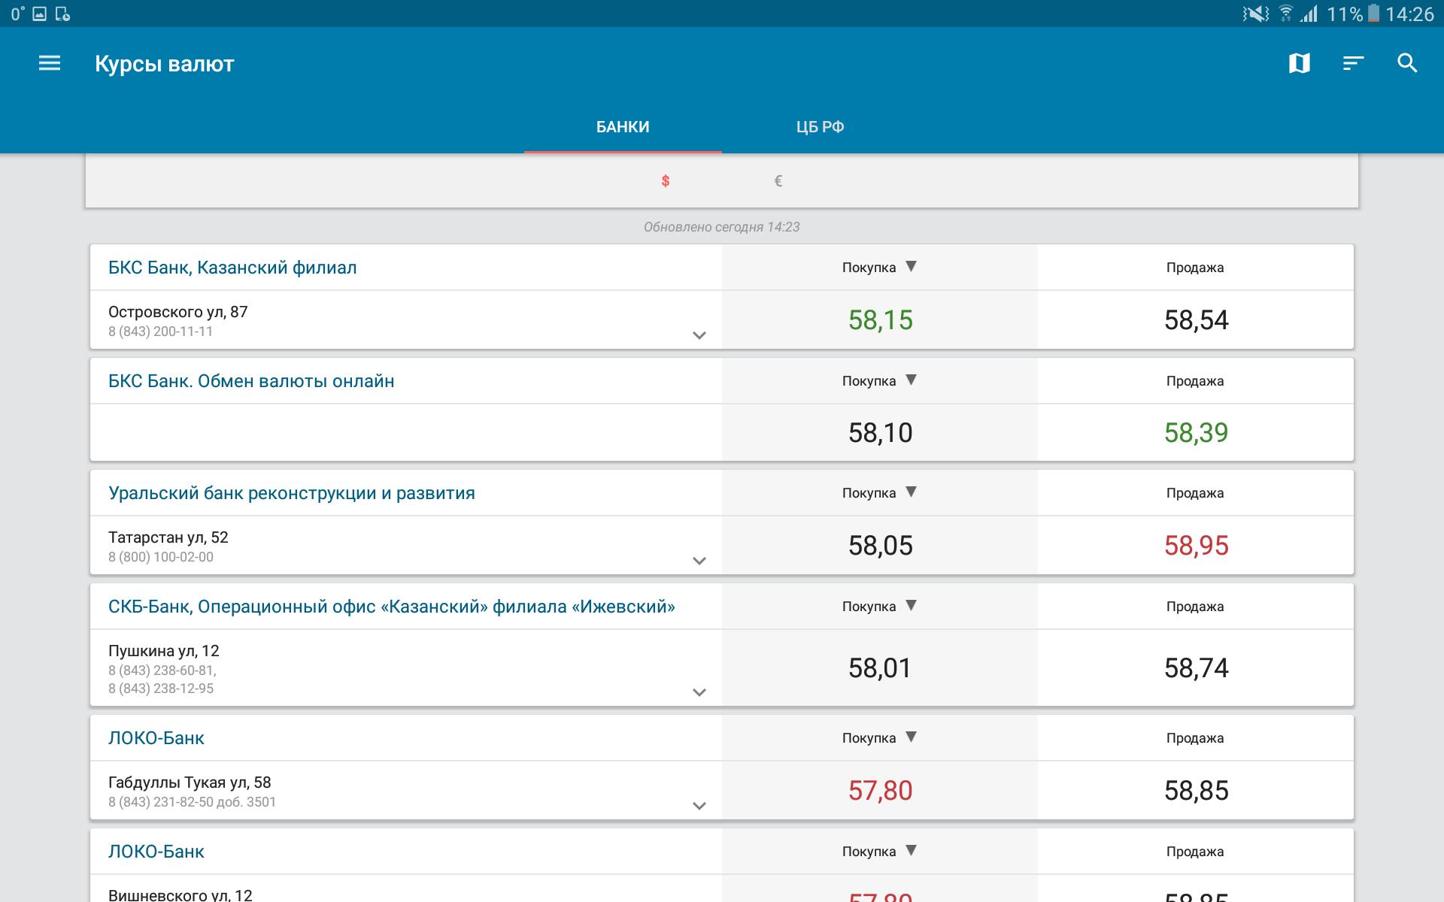The image size is (1444, 902).
Task: Expand Уральский банк Татарстан ул, 52 details
Action: [x=699, y=561]
